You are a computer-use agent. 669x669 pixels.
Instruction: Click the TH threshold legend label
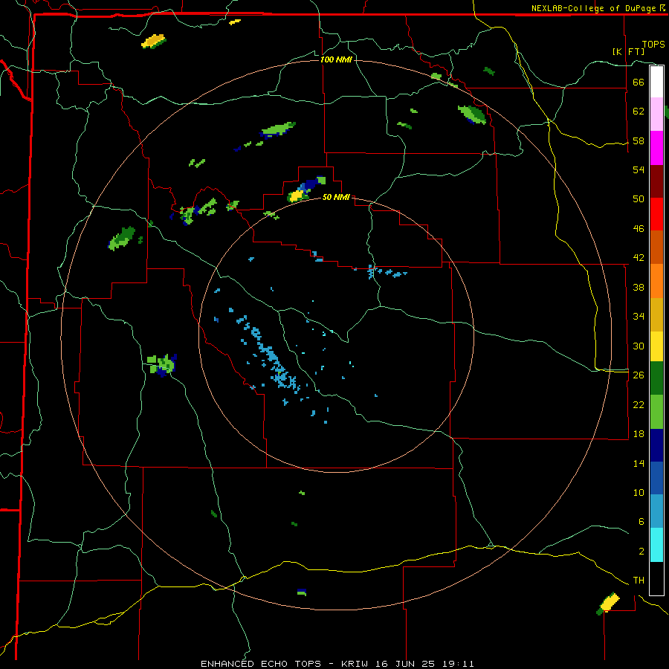point(639,581)
